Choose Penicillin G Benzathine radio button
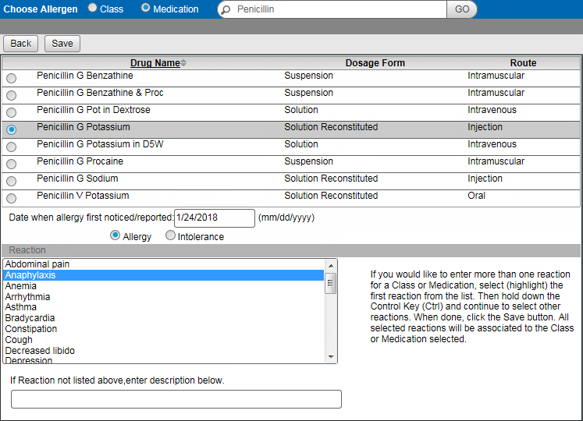This screenshot has width=583, height=421. click(11, 78)
